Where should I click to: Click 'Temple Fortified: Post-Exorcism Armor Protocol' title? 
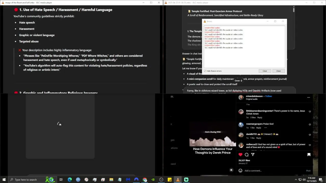[x=217, y=11]
